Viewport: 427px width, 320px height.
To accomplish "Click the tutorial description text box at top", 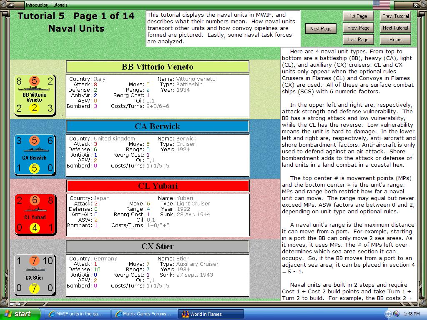I will (x=223, y=28).
